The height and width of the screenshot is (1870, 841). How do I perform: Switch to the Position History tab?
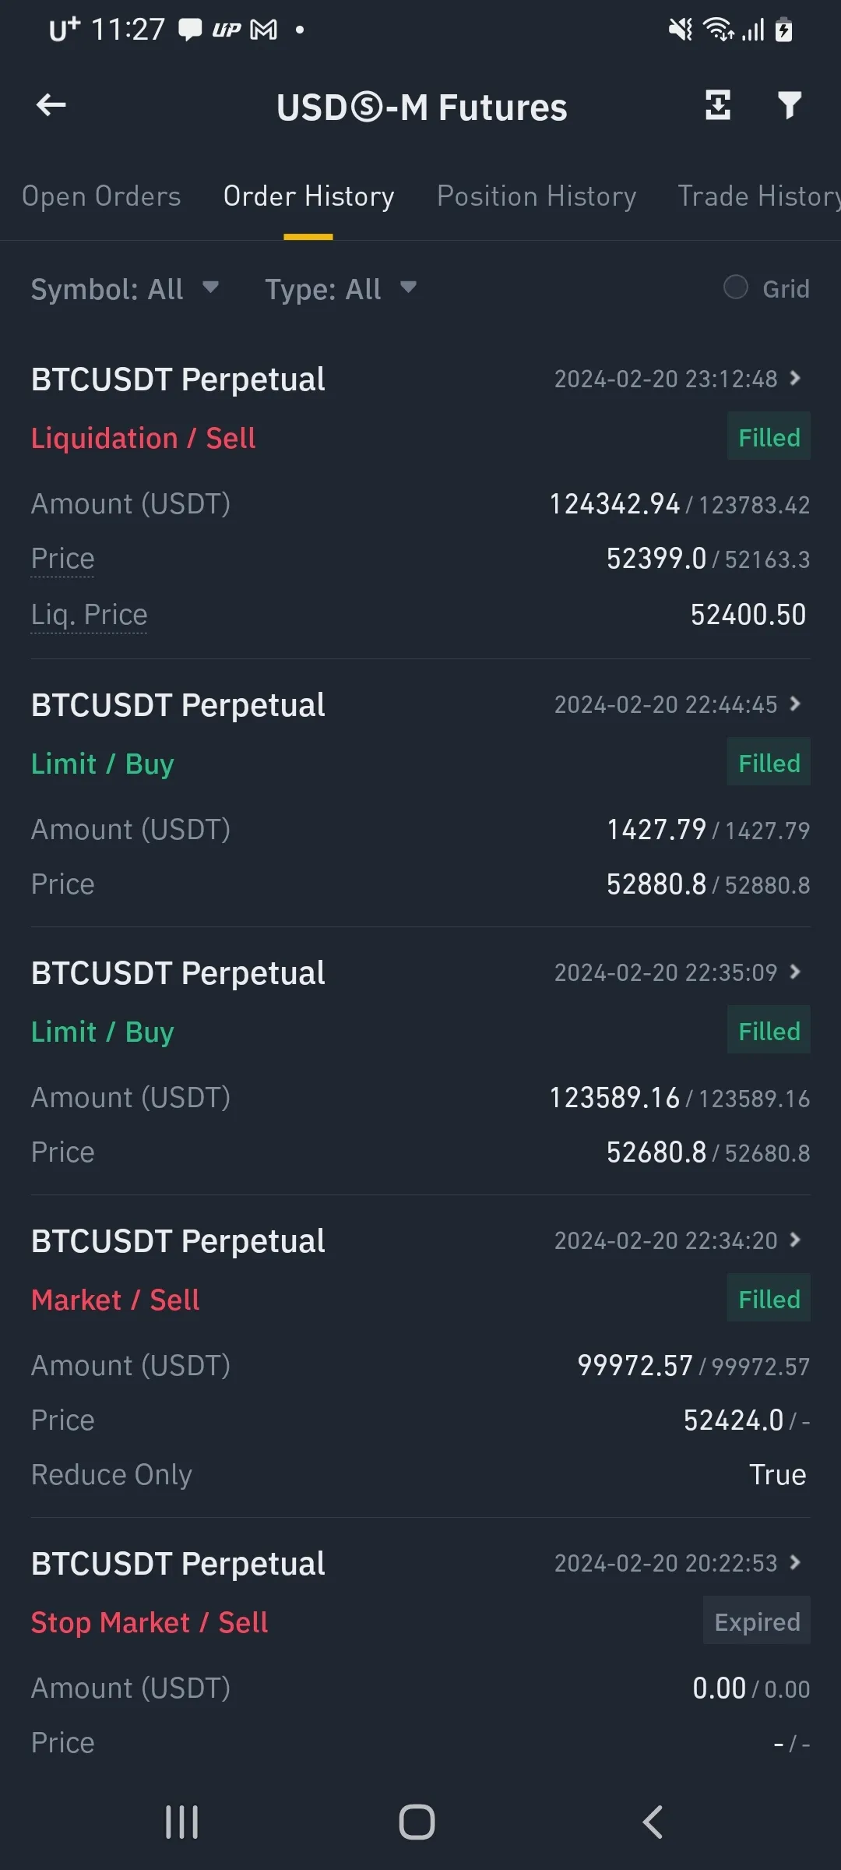pos(537,196)
